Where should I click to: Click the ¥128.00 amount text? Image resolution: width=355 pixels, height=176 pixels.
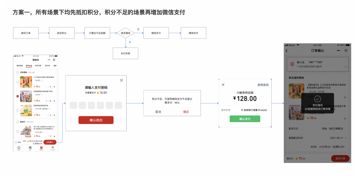pyautogui.click(x=245, y=99)
